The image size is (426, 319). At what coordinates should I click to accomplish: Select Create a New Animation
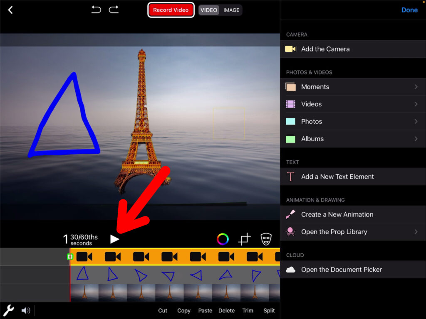(x=337, y=214)
